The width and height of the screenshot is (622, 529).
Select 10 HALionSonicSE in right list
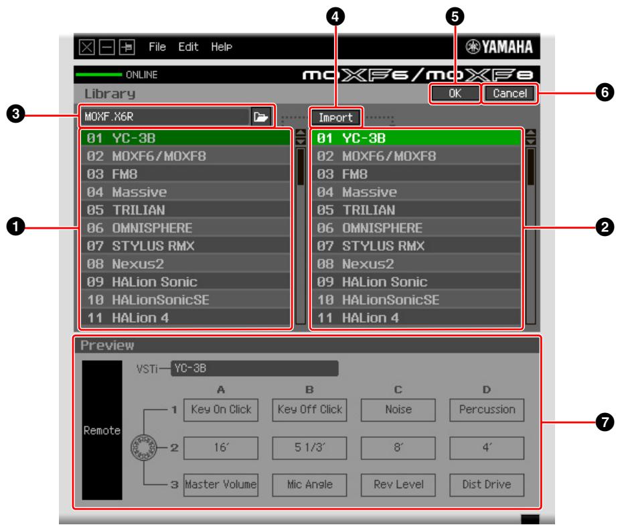pos(416,300)
